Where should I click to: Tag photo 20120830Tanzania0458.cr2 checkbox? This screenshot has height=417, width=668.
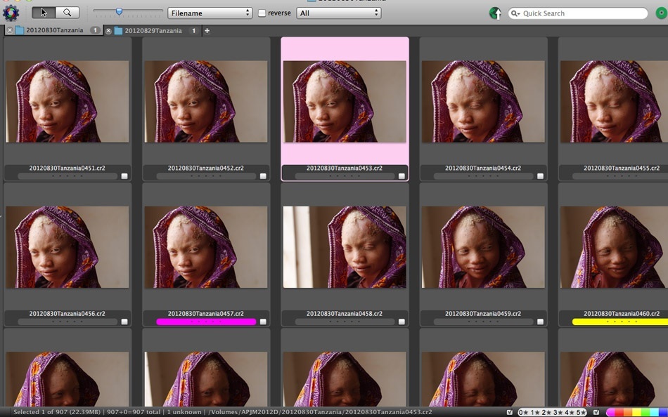(402, 322)
